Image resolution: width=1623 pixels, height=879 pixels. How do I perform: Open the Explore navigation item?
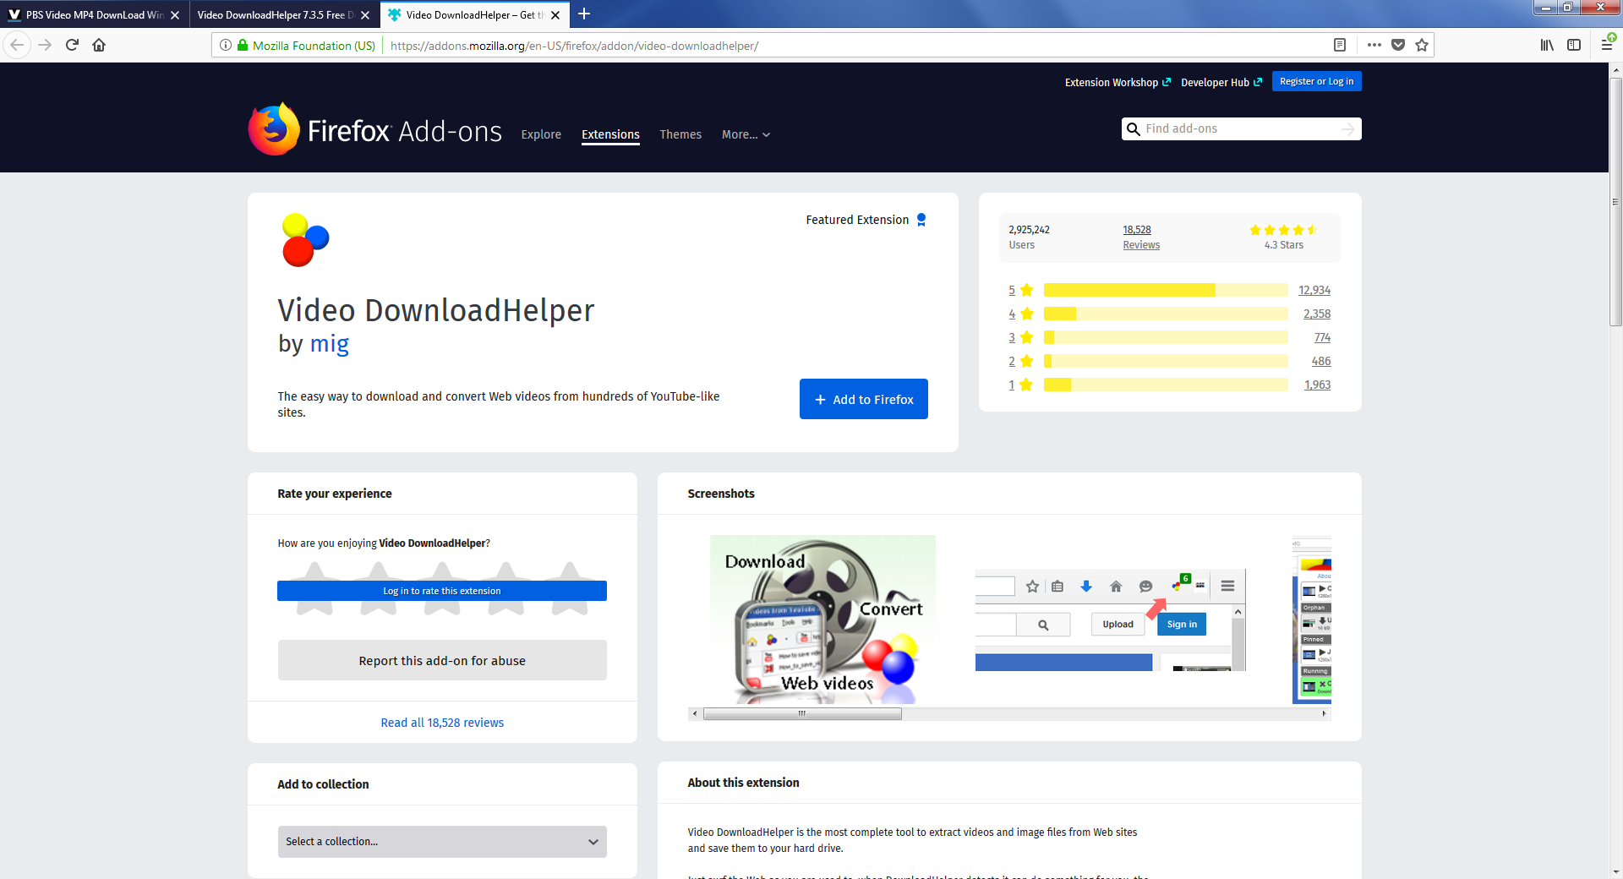[x=541, y=134]
